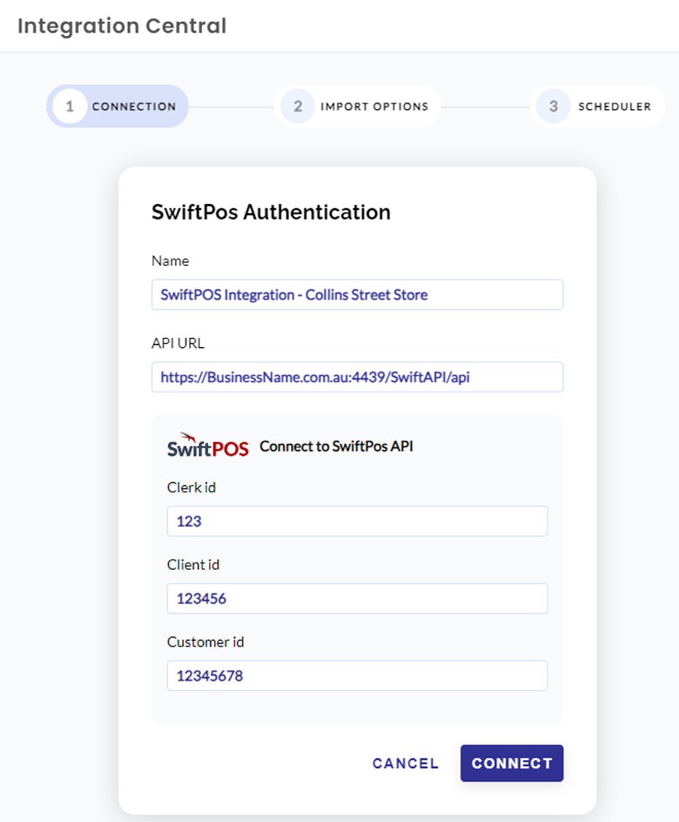Screen dimensions: 679x822
Task: Select step 1 number circle
Action: (69, 107)
